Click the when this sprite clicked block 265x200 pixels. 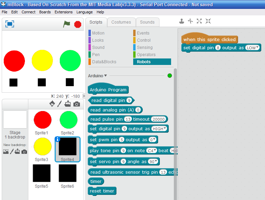(210, 38)
